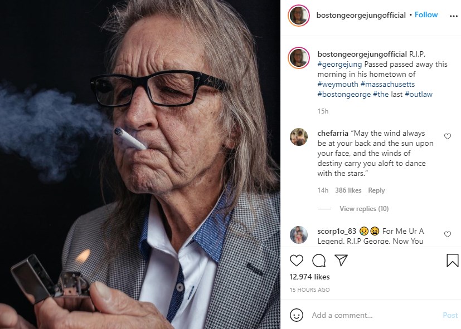Screen dimensions: 461x329
Task: Open chefarria's profile picture
Action: (299, 136)
